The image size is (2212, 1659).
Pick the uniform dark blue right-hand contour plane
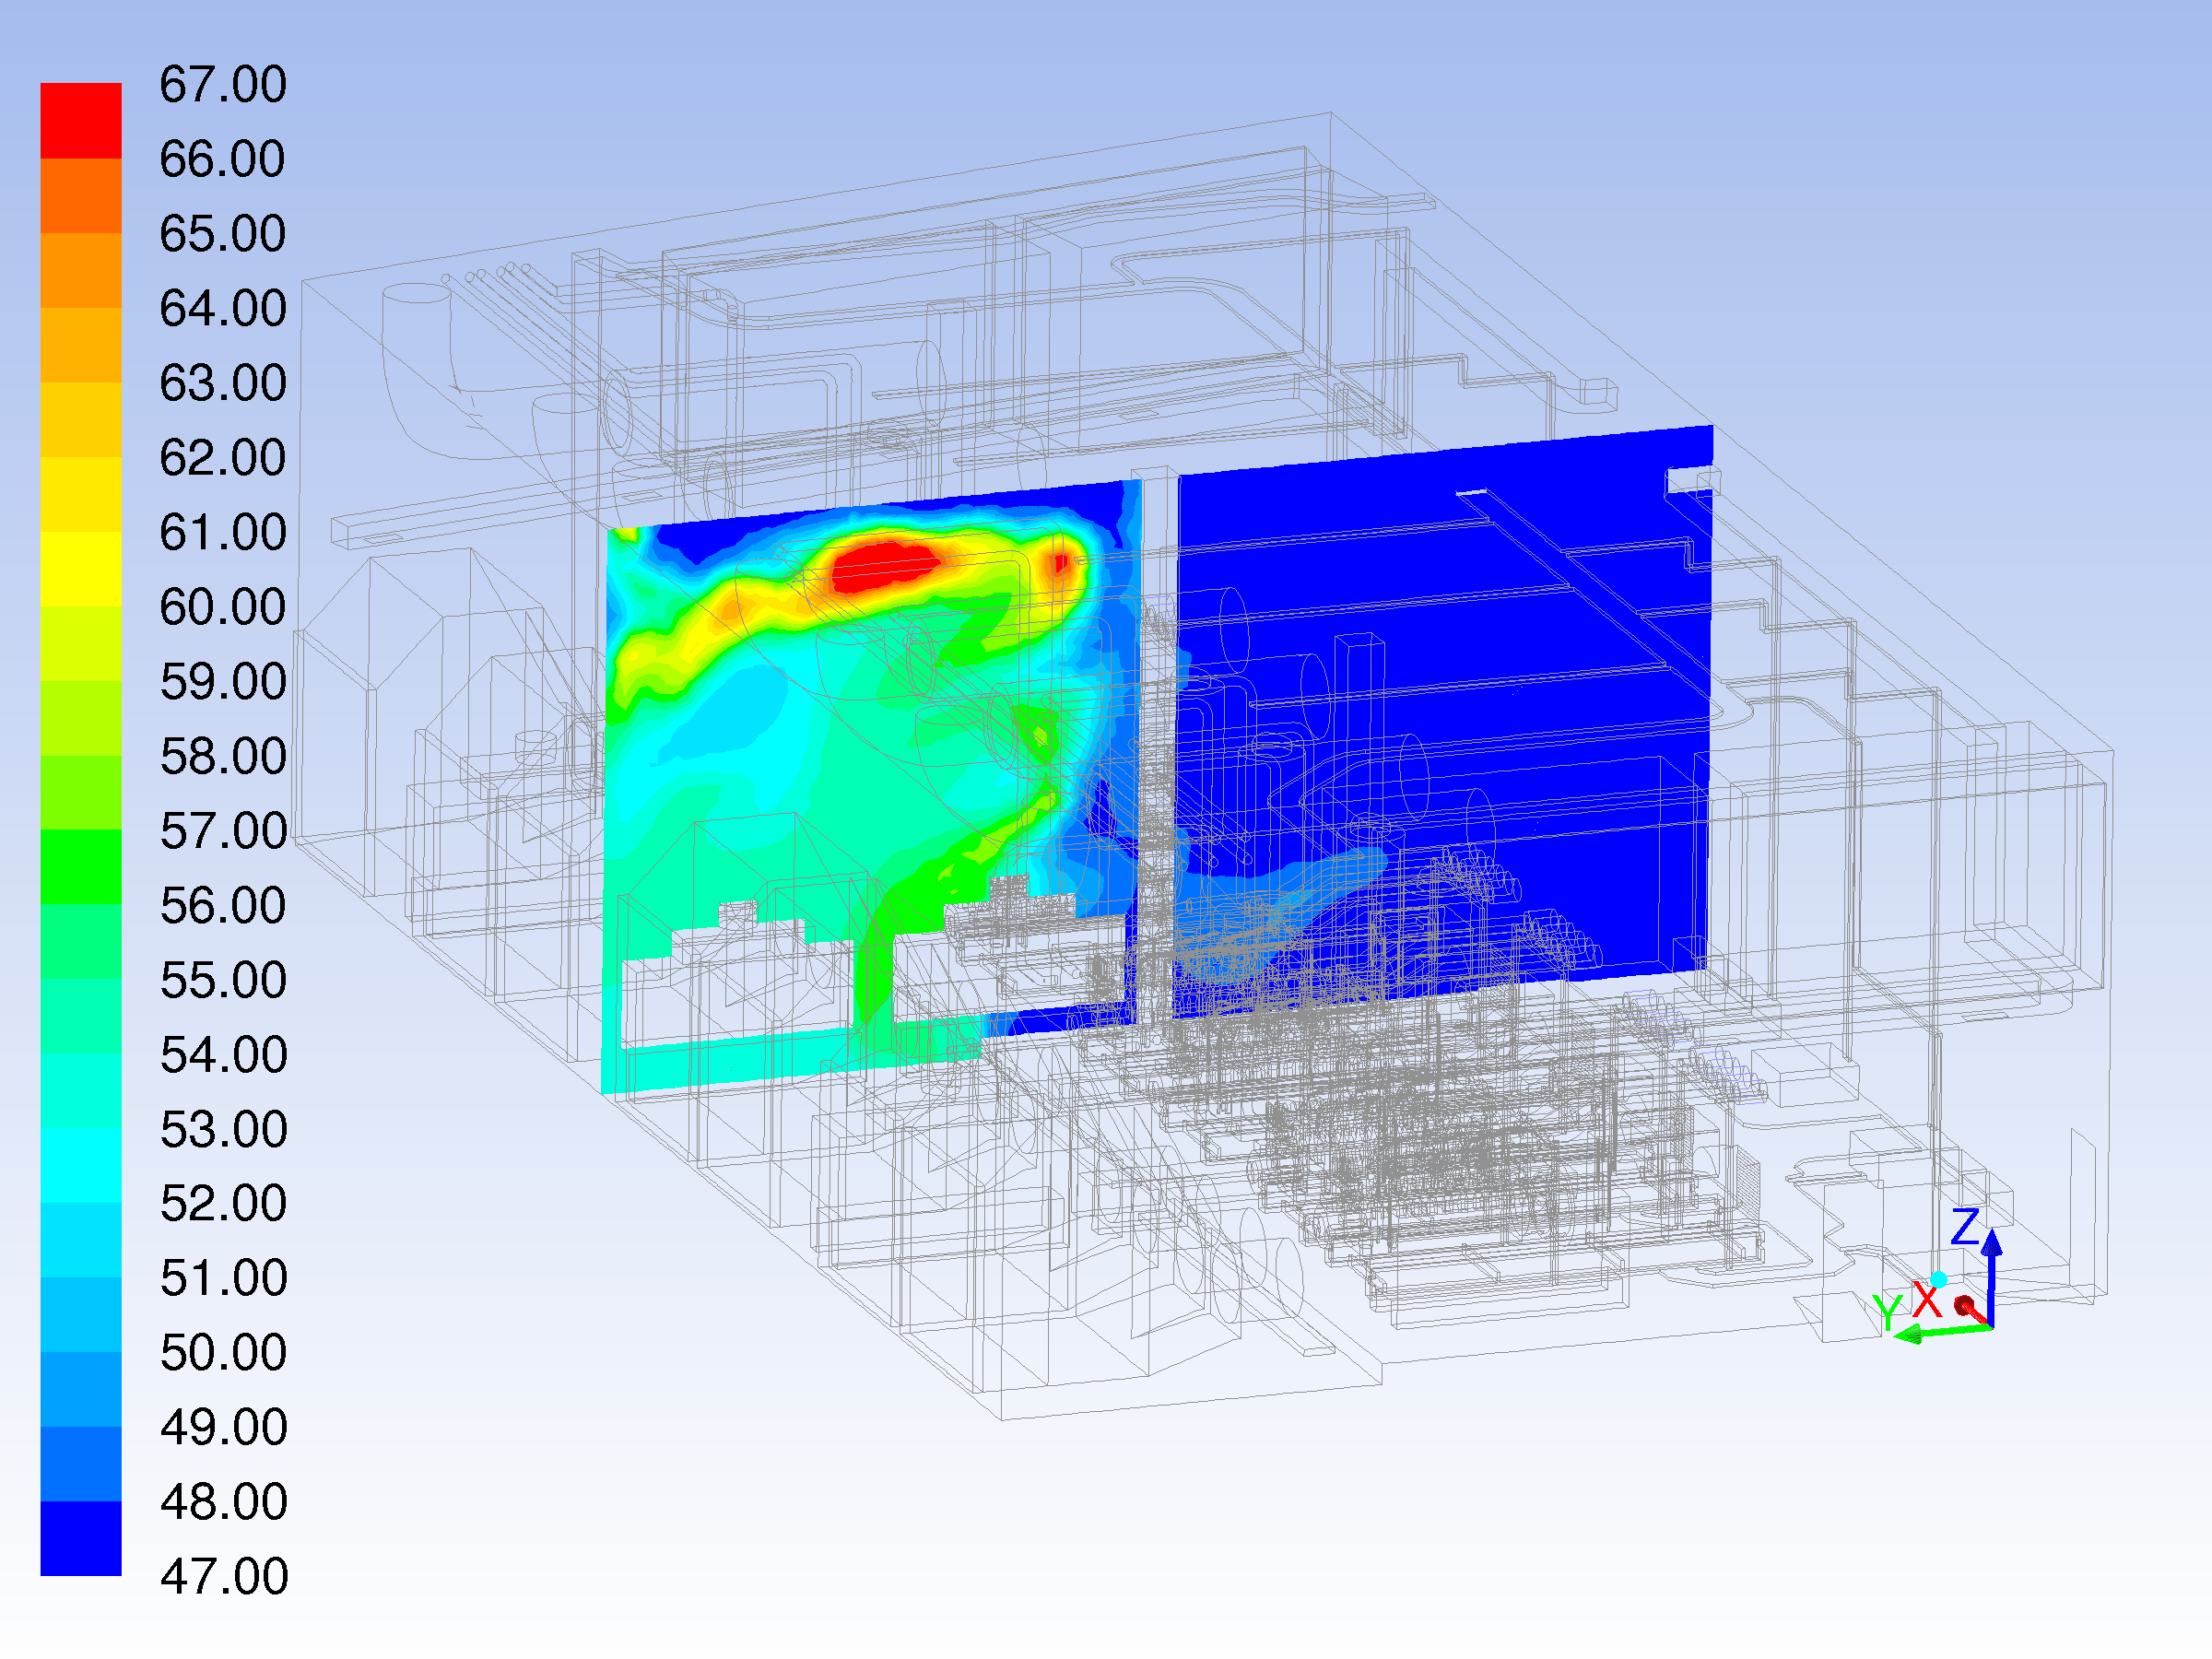coord(1445,720)
